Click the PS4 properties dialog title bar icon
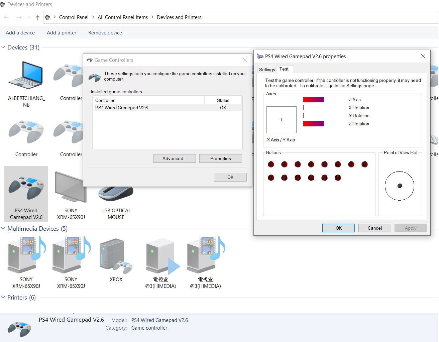Image resolution: width=439 pixels, height=342 pixels. pos(260,56)
